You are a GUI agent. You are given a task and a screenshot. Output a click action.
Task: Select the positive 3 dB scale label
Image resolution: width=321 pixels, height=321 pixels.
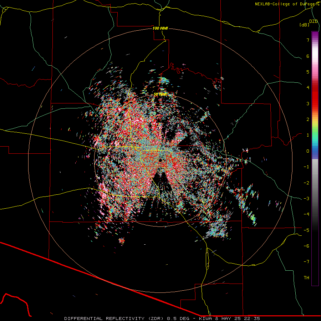pyautogui.click(x=308, y=103)
